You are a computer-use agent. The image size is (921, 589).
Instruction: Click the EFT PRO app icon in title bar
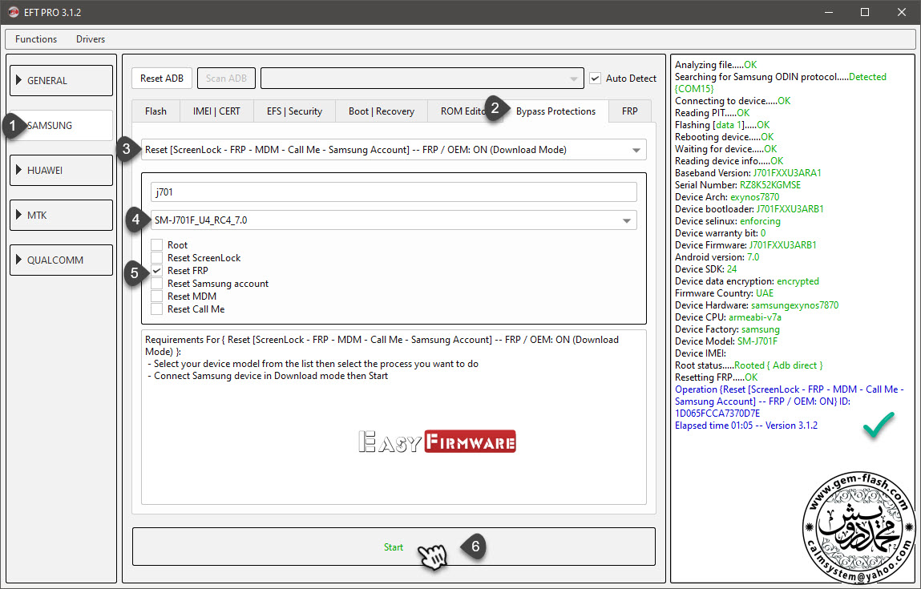[x=13, y=12]
